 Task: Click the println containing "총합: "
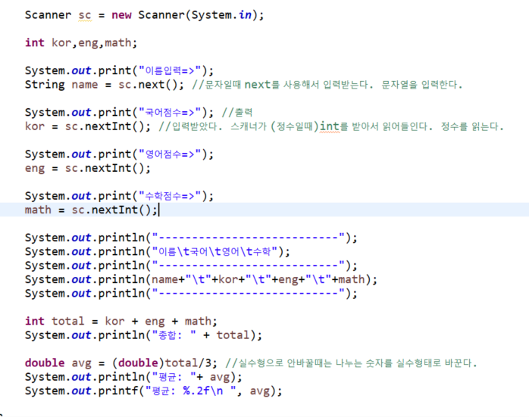(x=143, y=335)
